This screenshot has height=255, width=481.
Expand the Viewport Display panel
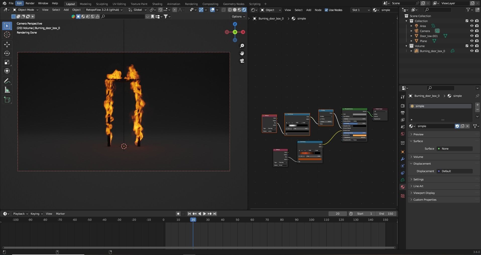(424, 193)
